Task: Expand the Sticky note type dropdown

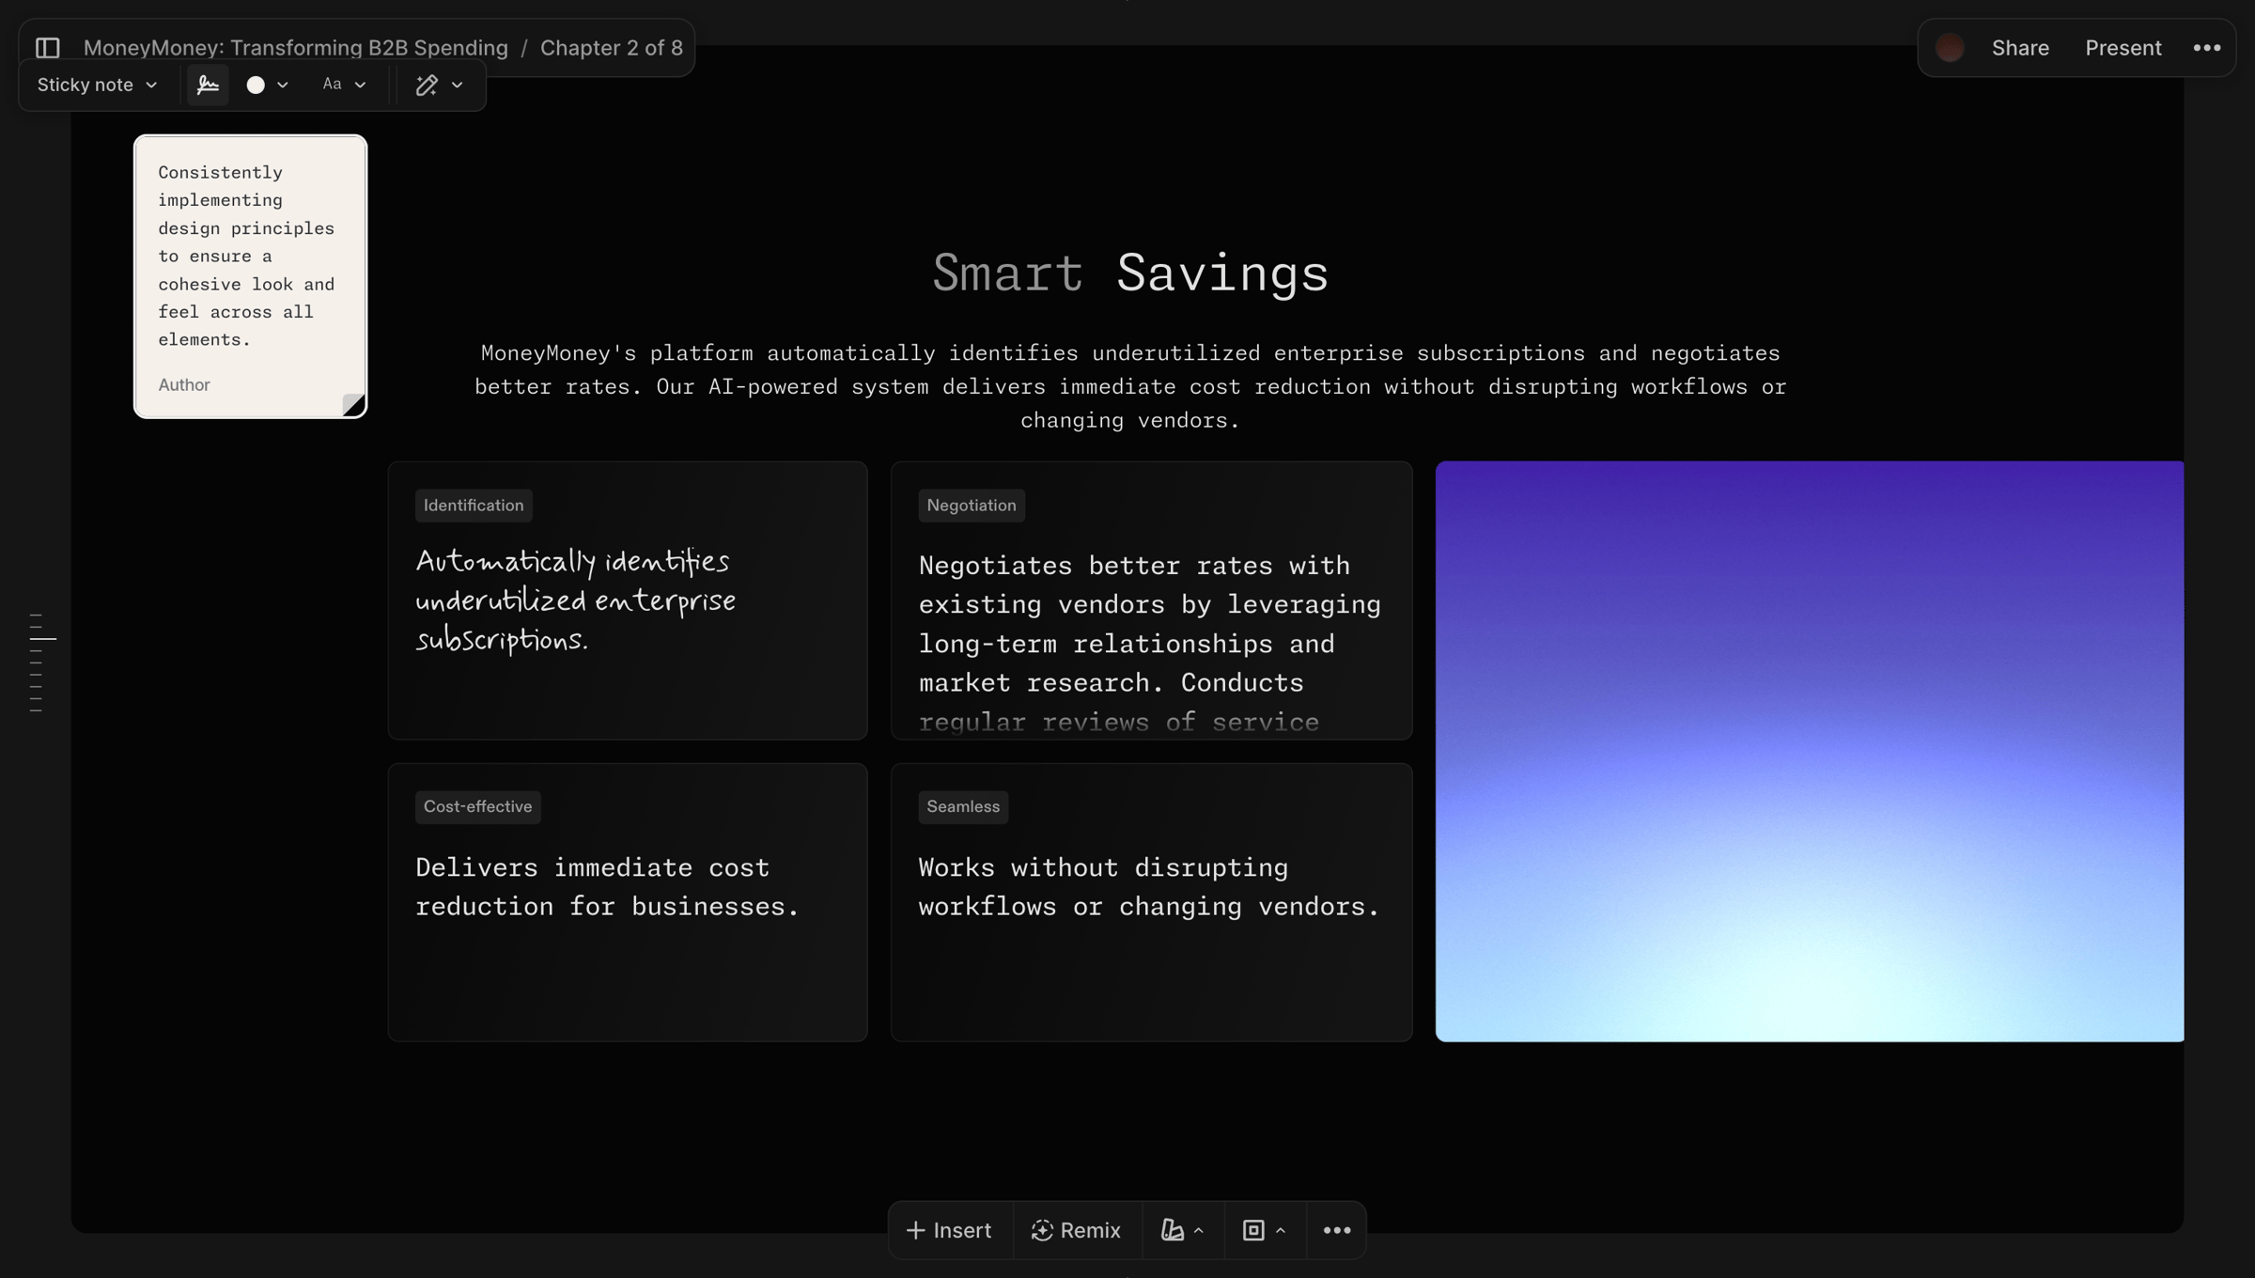Action: 97,85
